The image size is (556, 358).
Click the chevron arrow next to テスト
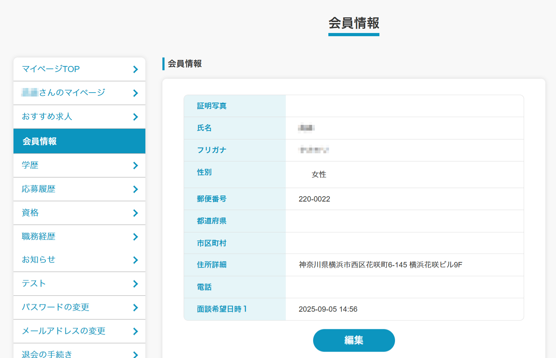[135, 284]
